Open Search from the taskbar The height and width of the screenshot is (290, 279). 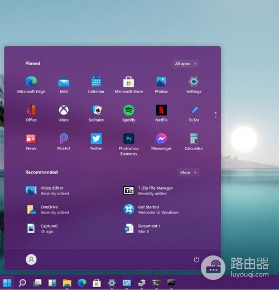tap(22, 283)
